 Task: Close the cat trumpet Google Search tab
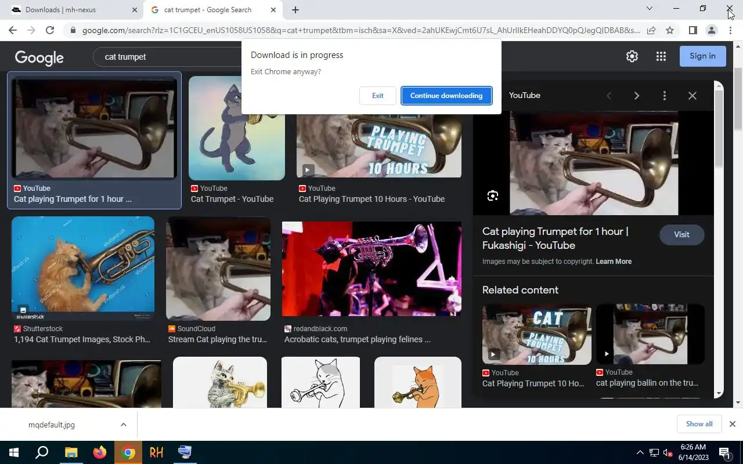(x=273, y=10)
